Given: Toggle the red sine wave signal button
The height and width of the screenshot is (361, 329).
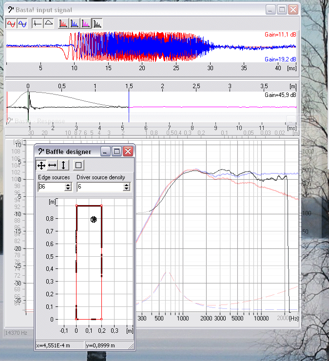Looking at the screenshot, I should click(x=11, y=23).
